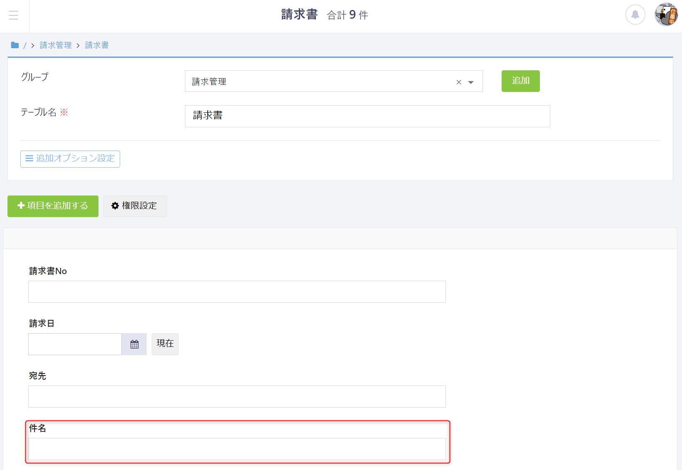Focus the テーブル名 text field
This screenshot has height=470, width=682.
367,116
